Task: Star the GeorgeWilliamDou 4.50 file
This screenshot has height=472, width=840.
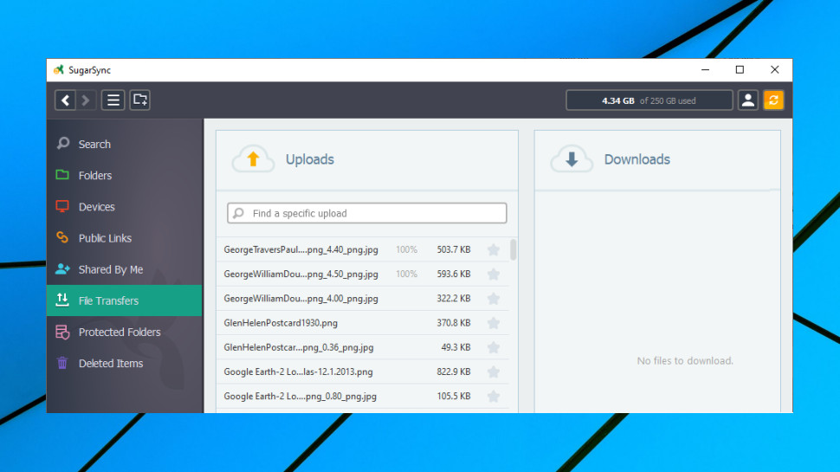Action: (x=494, y=275)
